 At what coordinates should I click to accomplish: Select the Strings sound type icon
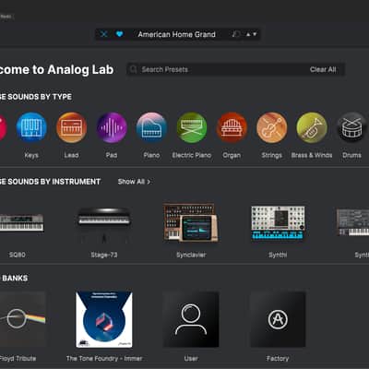point(272,127)
